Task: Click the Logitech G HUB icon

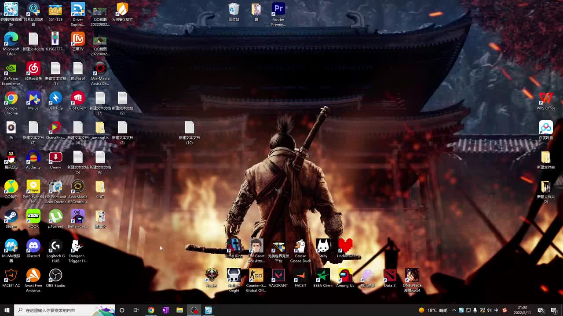Action: pyautogui.click(x=55, y=251)
